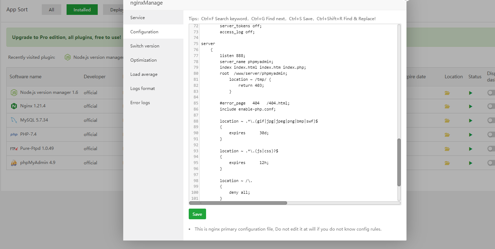Click 'Upgrade to Pro edition' banner text
495x249 pixels.
coord(67,37)
